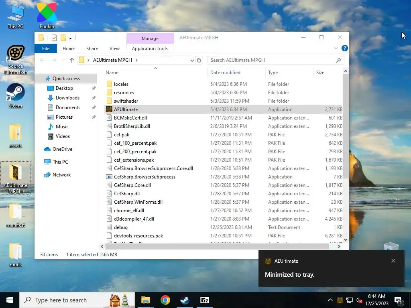Click AEUltimate tray icon
Image resolution: width=411 pixels, height=308 pixels.
click(x=340, y=300)
